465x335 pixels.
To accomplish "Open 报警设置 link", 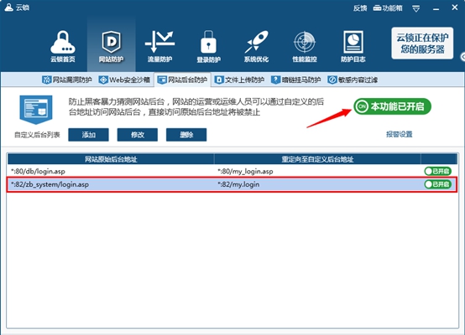I will point(400,134).
